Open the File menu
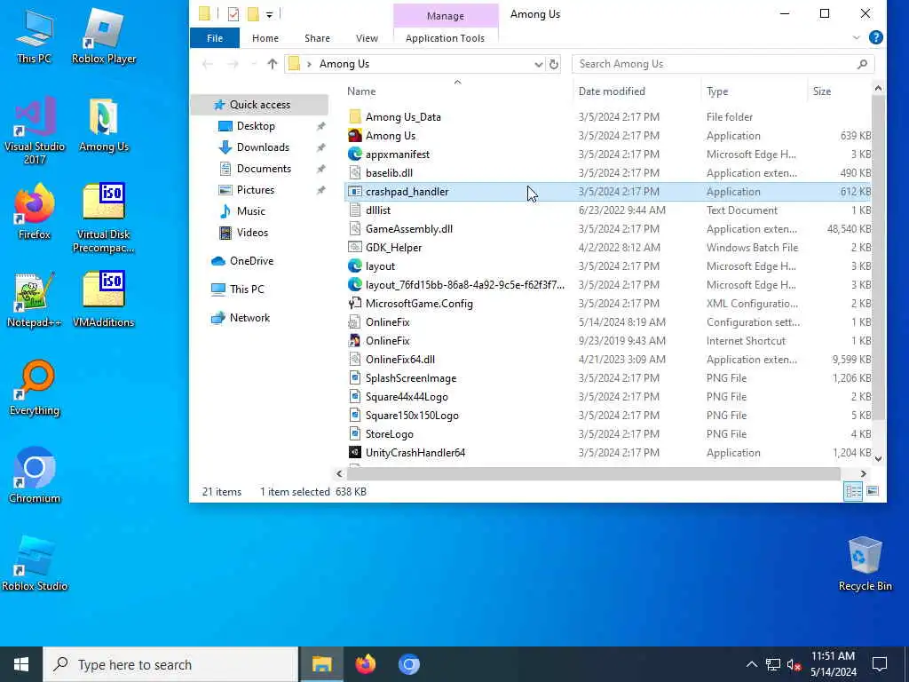 click(215, 37)
